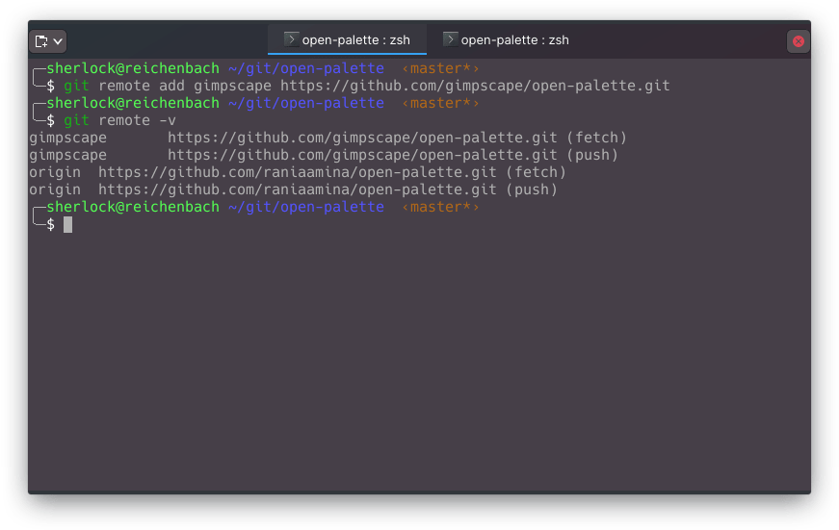This screenshot has width=839, height=530.
Task: Click the 'git remote -v' command line
Action: coord(119,120)
